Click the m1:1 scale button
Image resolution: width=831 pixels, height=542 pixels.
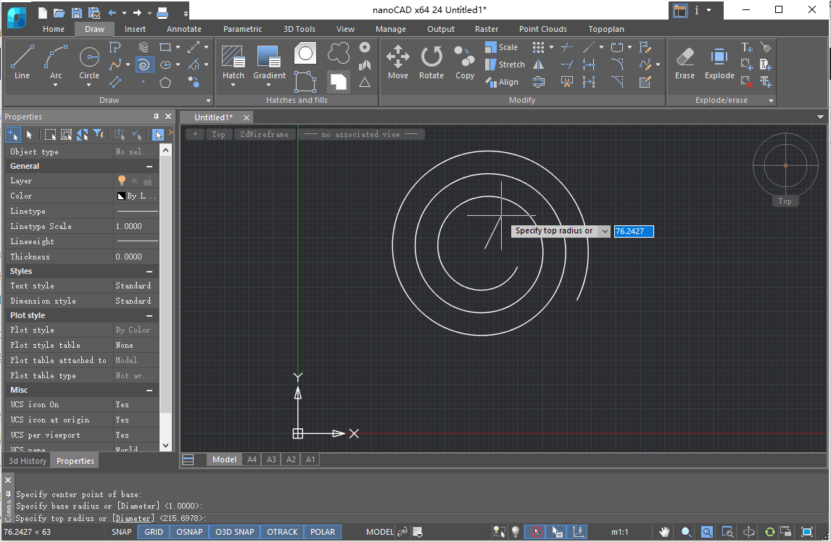click(x=619, y=532)
